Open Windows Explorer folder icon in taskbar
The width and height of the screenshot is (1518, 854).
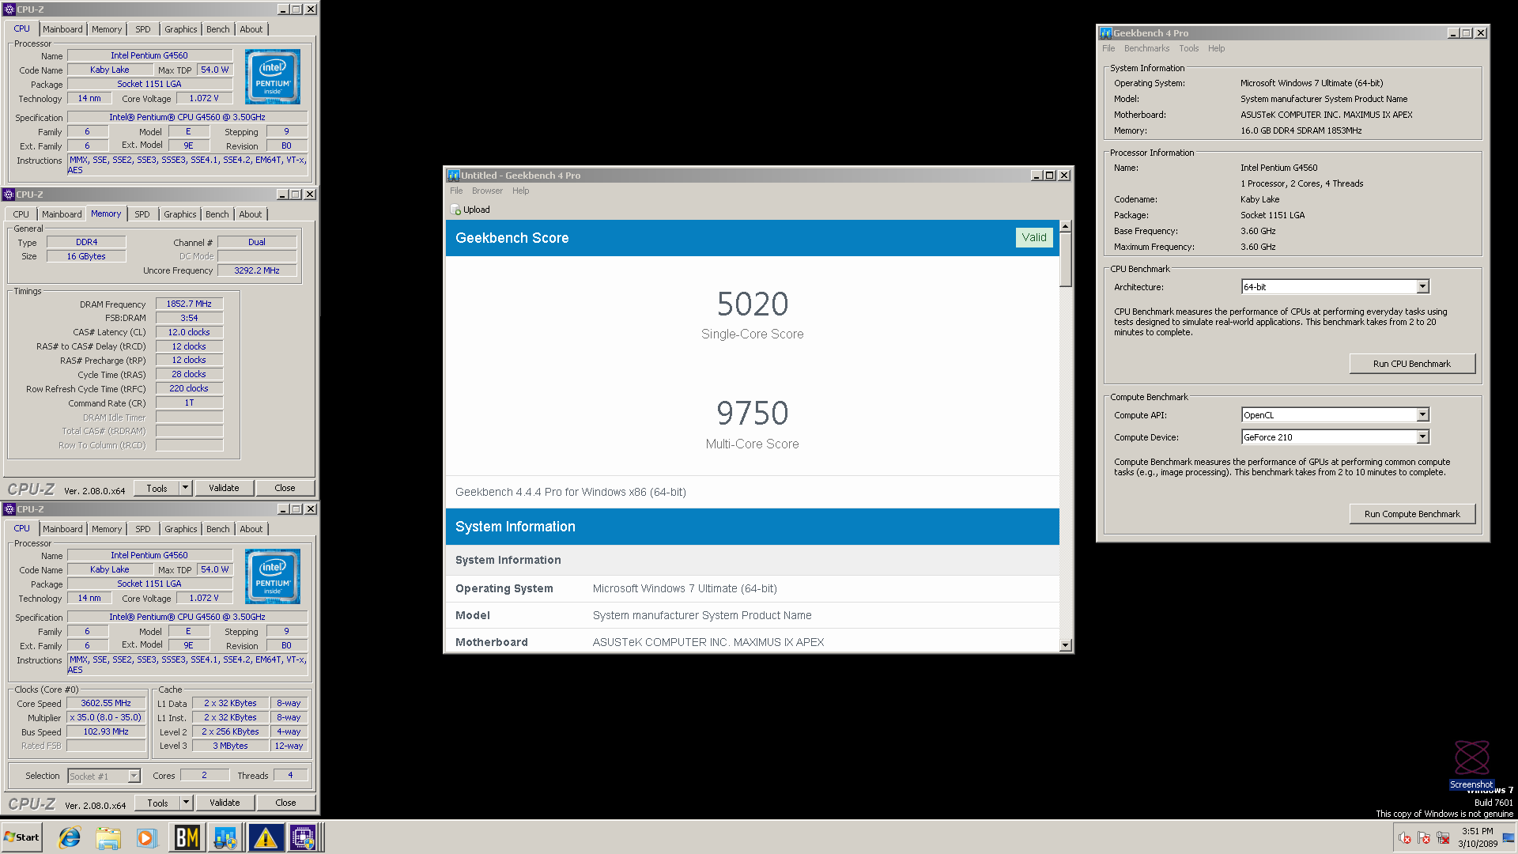108,837
